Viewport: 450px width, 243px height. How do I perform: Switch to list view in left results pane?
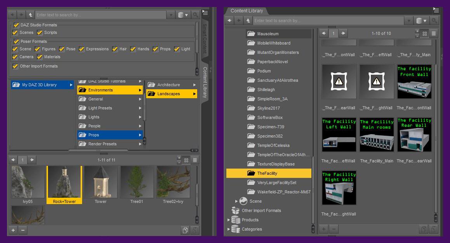coord(195,160)
